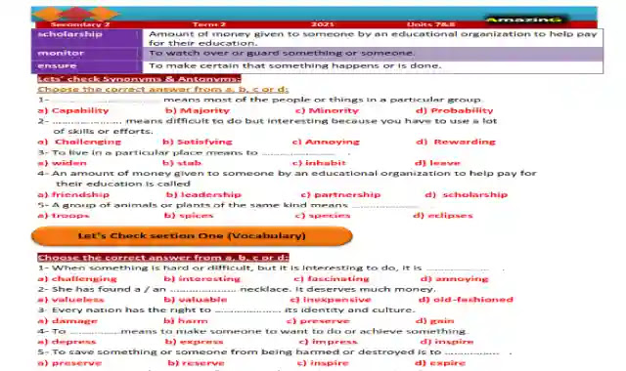This screenshot has width=626, height=371.
Task: Choose answer 'd) Rewarding'
Action: (456, 142)
